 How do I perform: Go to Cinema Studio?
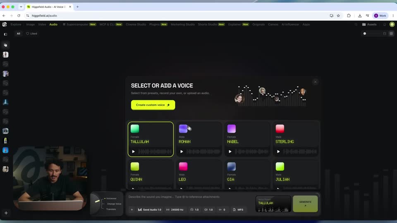coord(136,24)
